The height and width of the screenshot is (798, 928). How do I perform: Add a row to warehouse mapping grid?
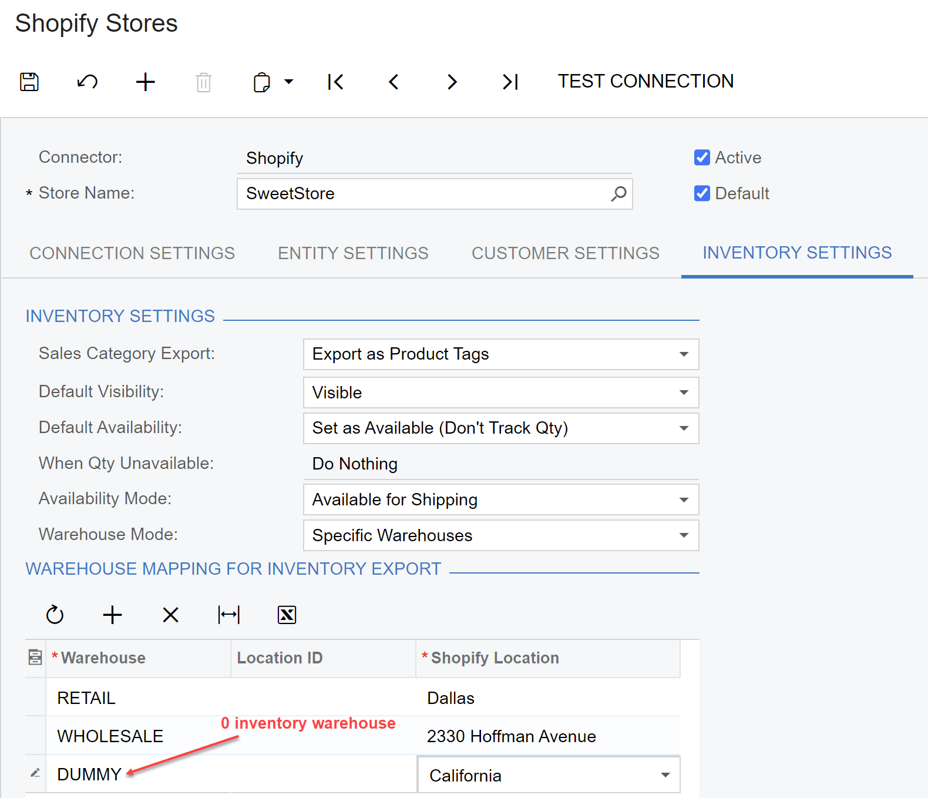coord(112,615)
